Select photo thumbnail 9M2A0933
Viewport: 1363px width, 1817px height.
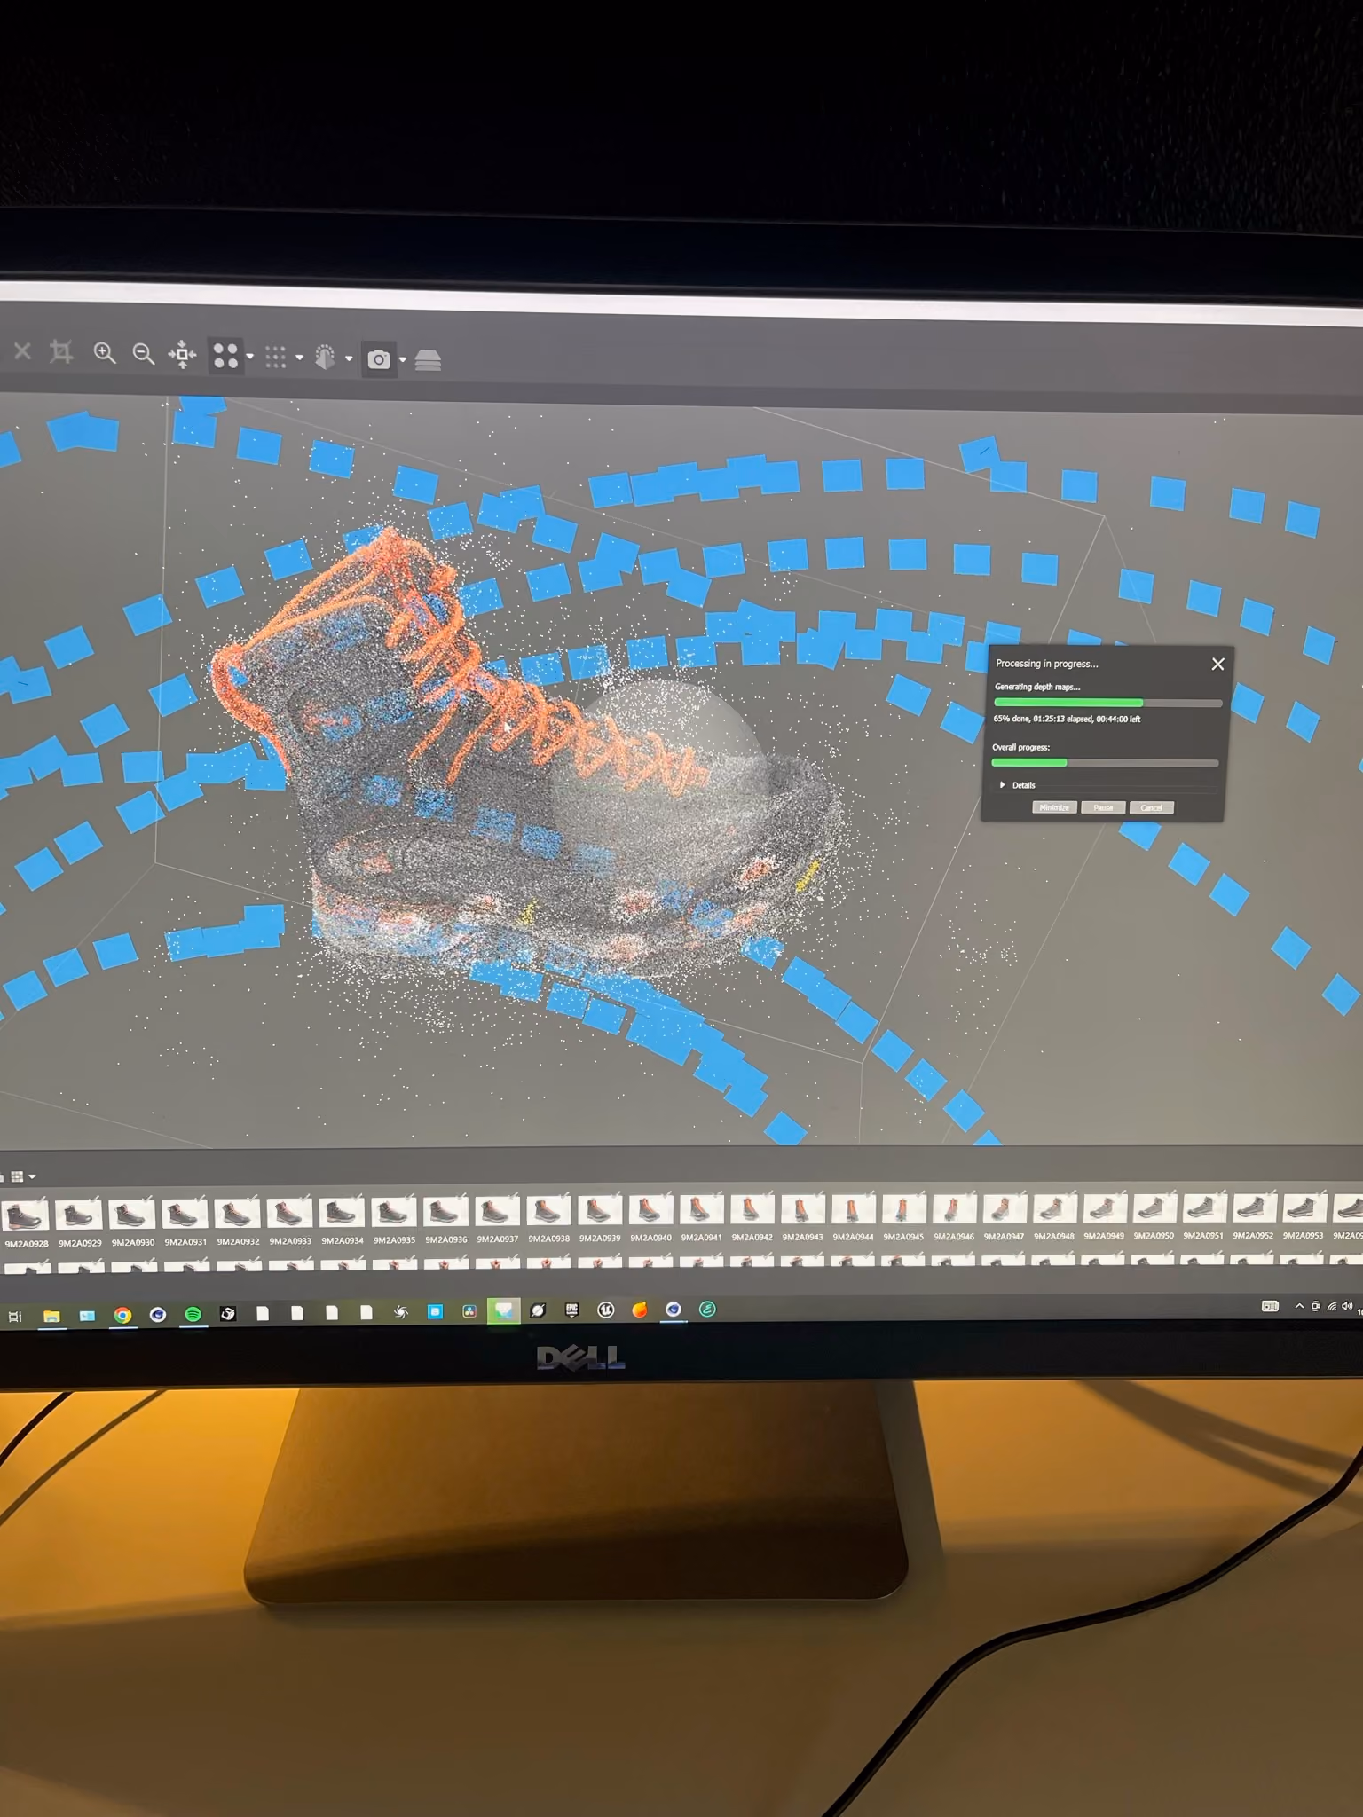[x=289, y=1213]
